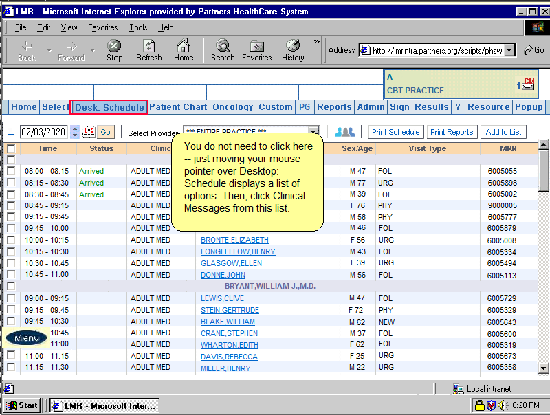Go to the Home page icon

click(184, 46)
